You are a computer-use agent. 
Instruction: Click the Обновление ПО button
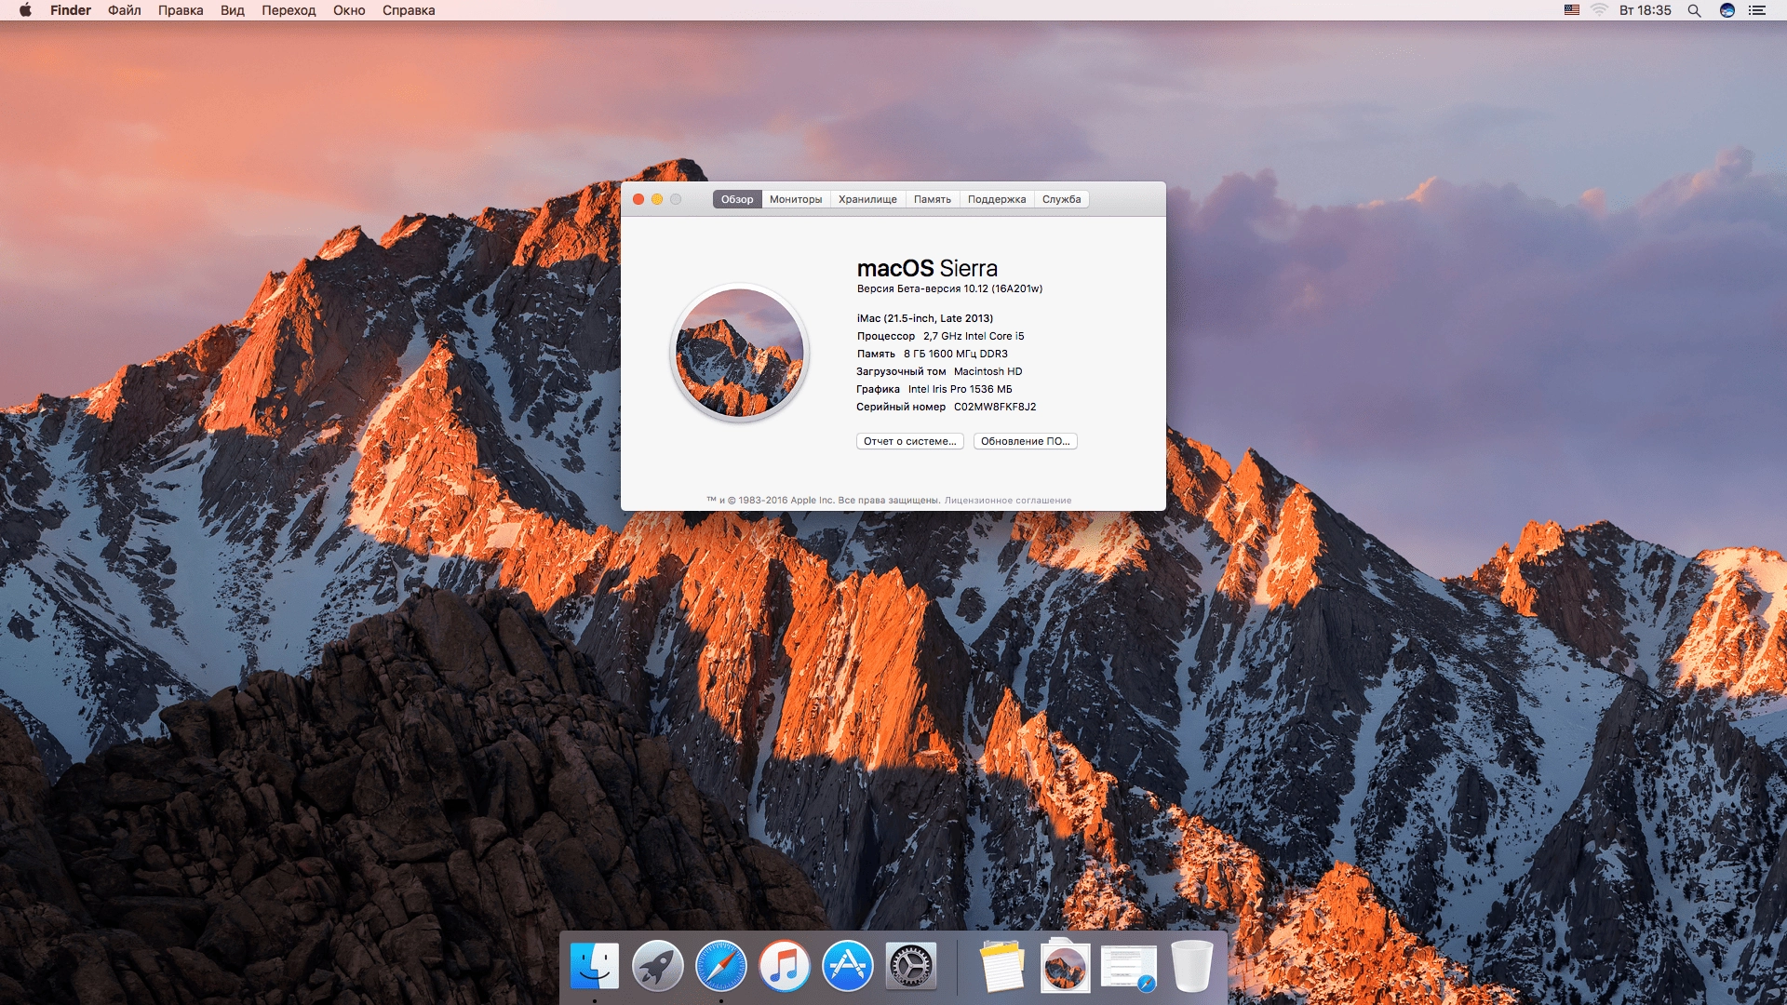1025,441
